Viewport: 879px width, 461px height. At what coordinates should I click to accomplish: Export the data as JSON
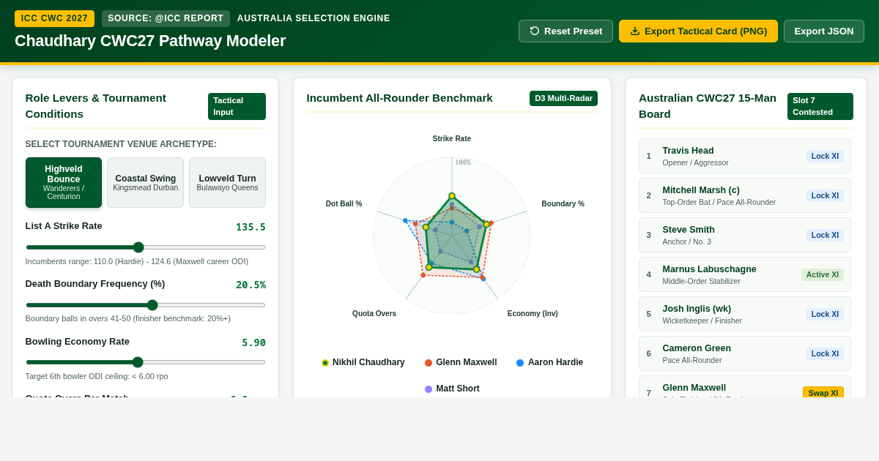point(824,31)
